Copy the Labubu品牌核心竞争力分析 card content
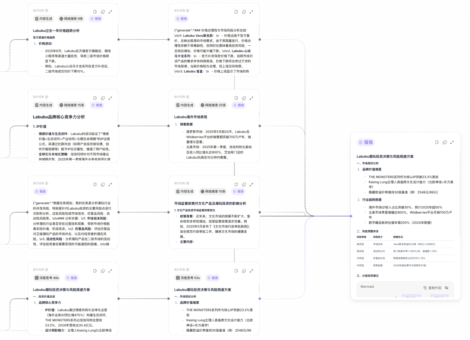Screen dimensions: 470x340 pos(103,98)
